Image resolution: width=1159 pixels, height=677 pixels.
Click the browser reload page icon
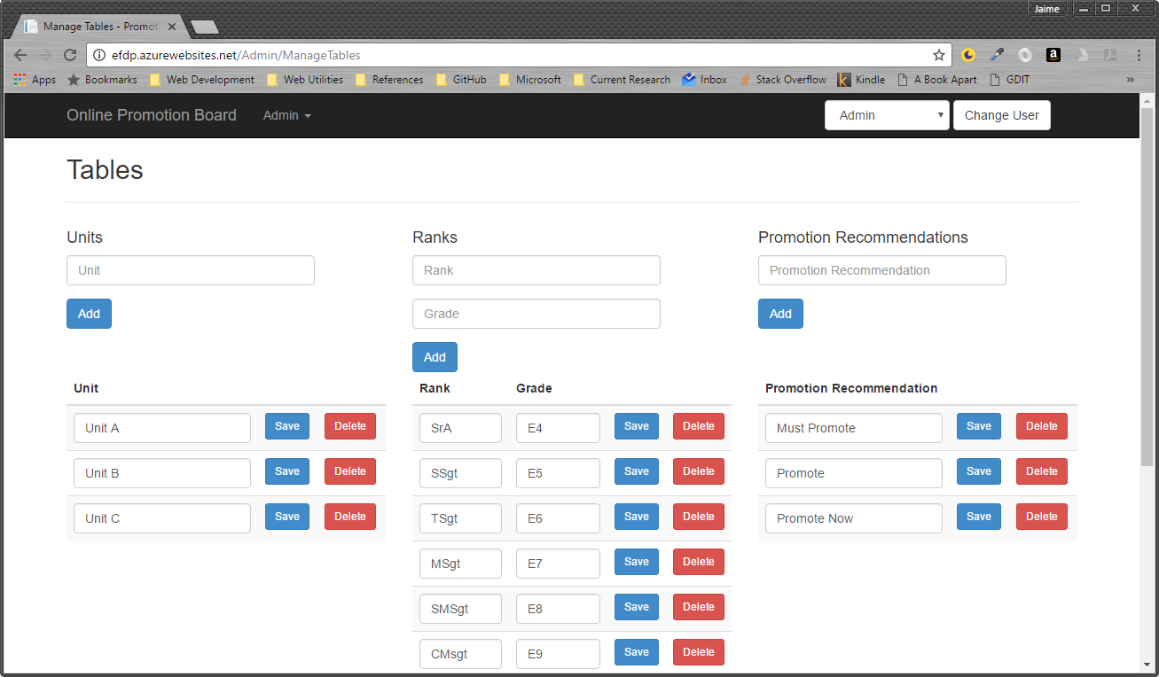pos(69,55)
